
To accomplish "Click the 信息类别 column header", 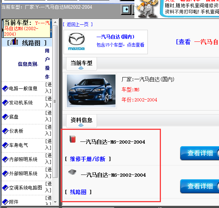I will 28,64.
